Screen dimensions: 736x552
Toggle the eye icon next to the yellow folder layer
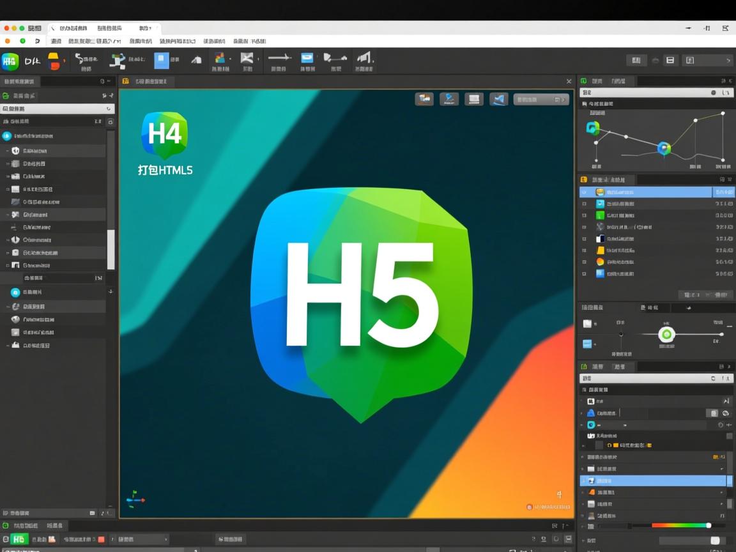(x=584, y=250)
